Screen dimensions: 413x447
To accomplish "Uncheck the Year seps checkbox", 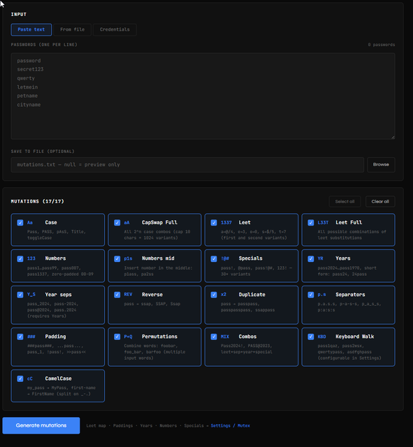I will 20,295.
